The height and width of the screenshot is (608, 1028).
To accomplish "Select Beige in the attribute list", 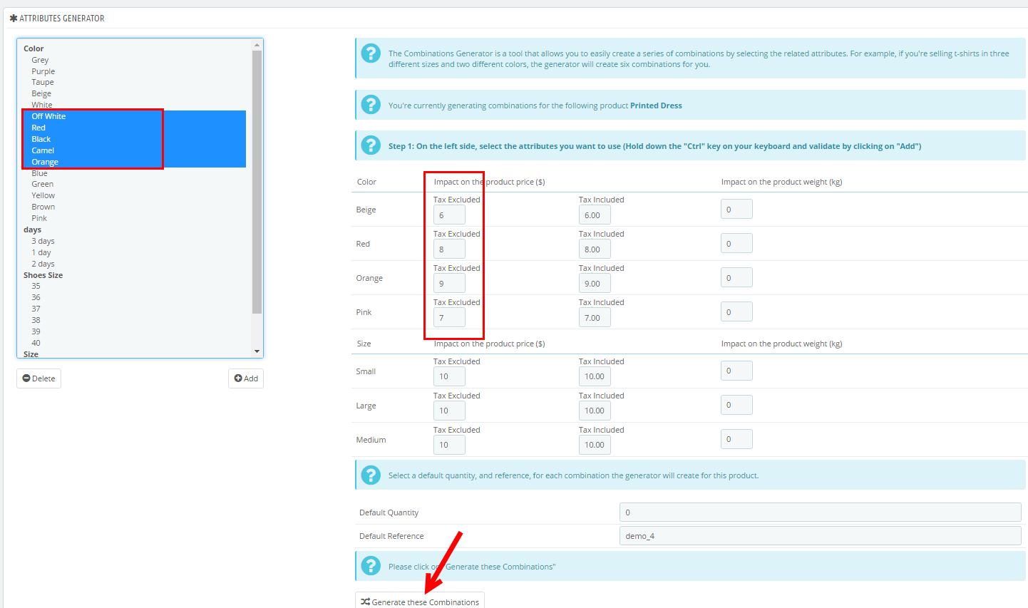I will pyautogui.click(x=41, y=93).
